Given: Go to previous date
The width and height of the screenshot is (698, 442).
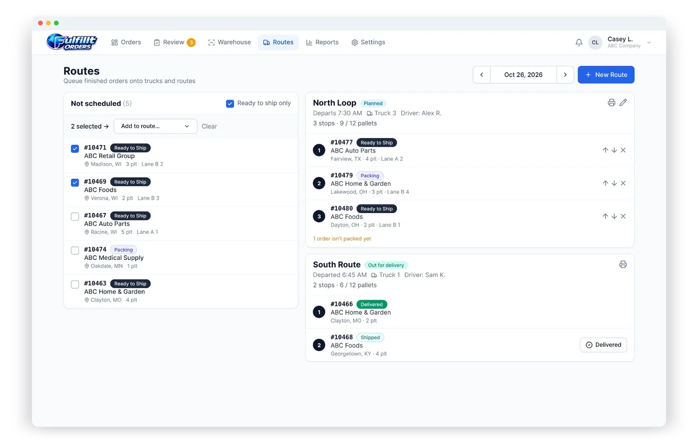Looking at the screenshot, I should [x=482, y=75].
